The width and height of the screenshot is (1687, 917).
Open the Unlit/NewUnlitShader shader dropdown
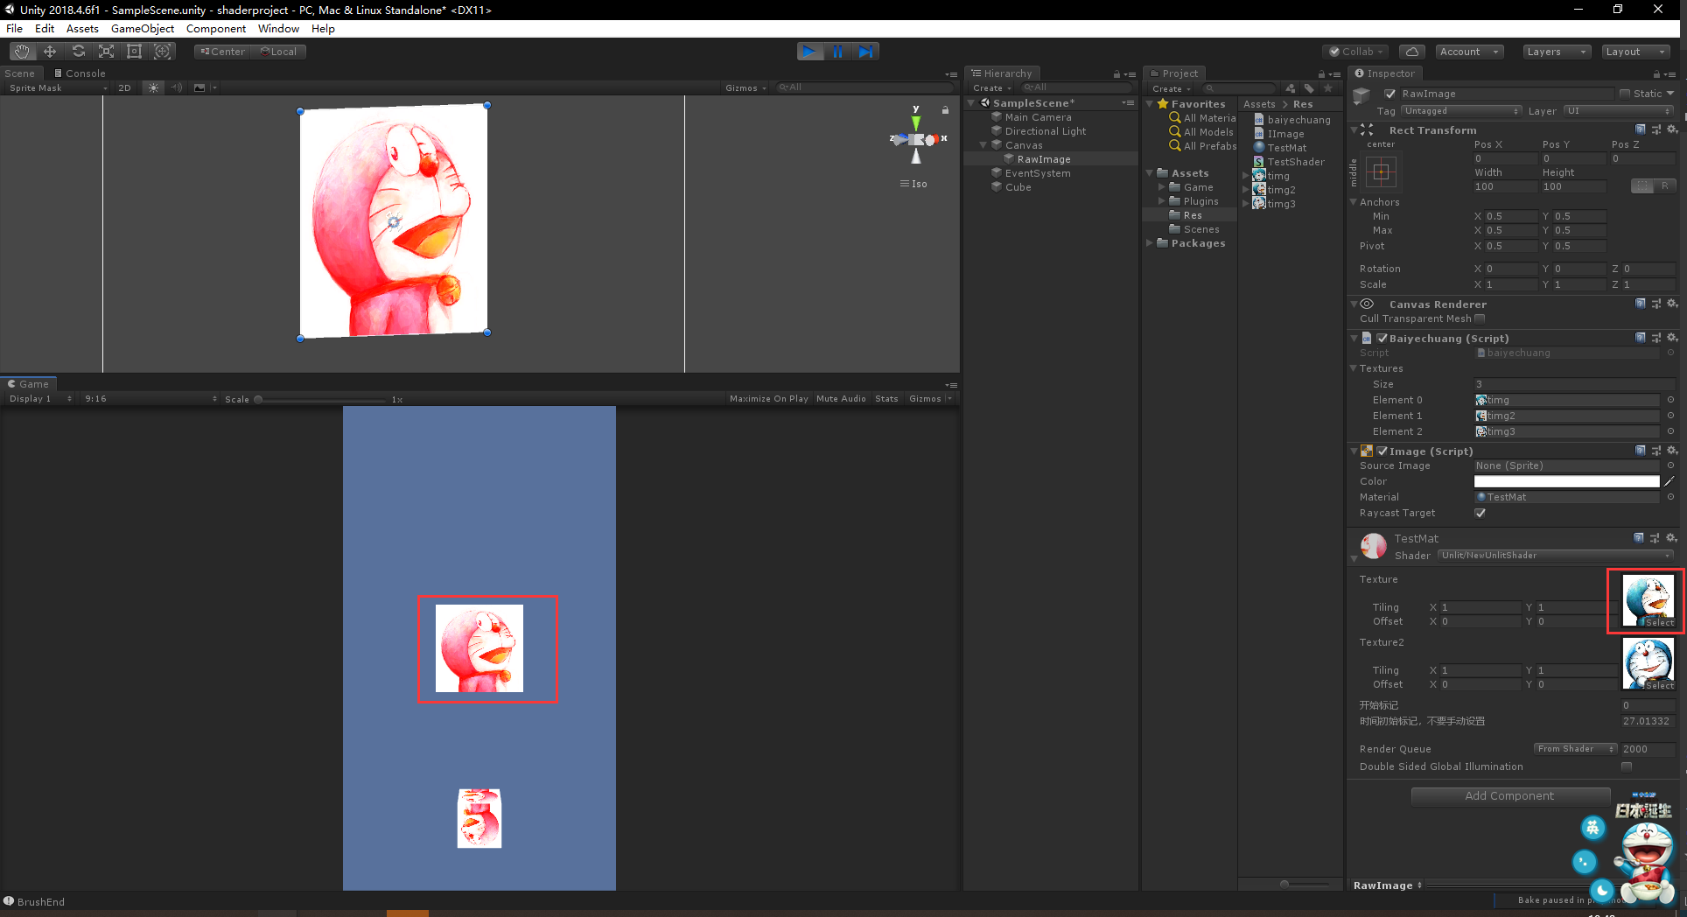(1557, 555)
